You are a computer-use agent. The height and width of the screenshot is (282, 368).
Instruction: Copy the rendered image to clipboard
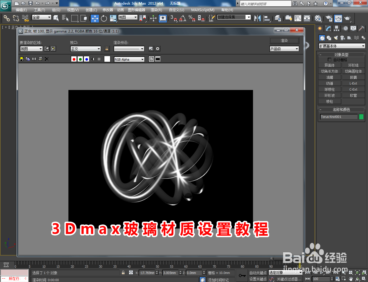click(x=28, y=59)
